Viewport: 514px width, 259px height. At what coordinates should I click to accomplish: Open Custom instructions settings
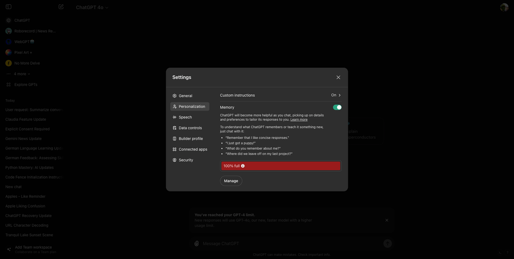point(280,95)
